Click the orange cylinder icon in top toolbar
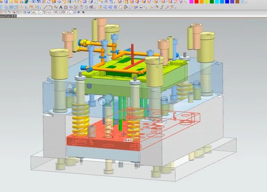 pos(54,2)
